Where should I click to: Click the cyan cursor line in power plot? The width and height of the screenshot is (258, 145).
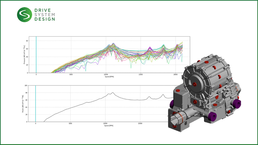pyautogui.click(x=36, y=104)
